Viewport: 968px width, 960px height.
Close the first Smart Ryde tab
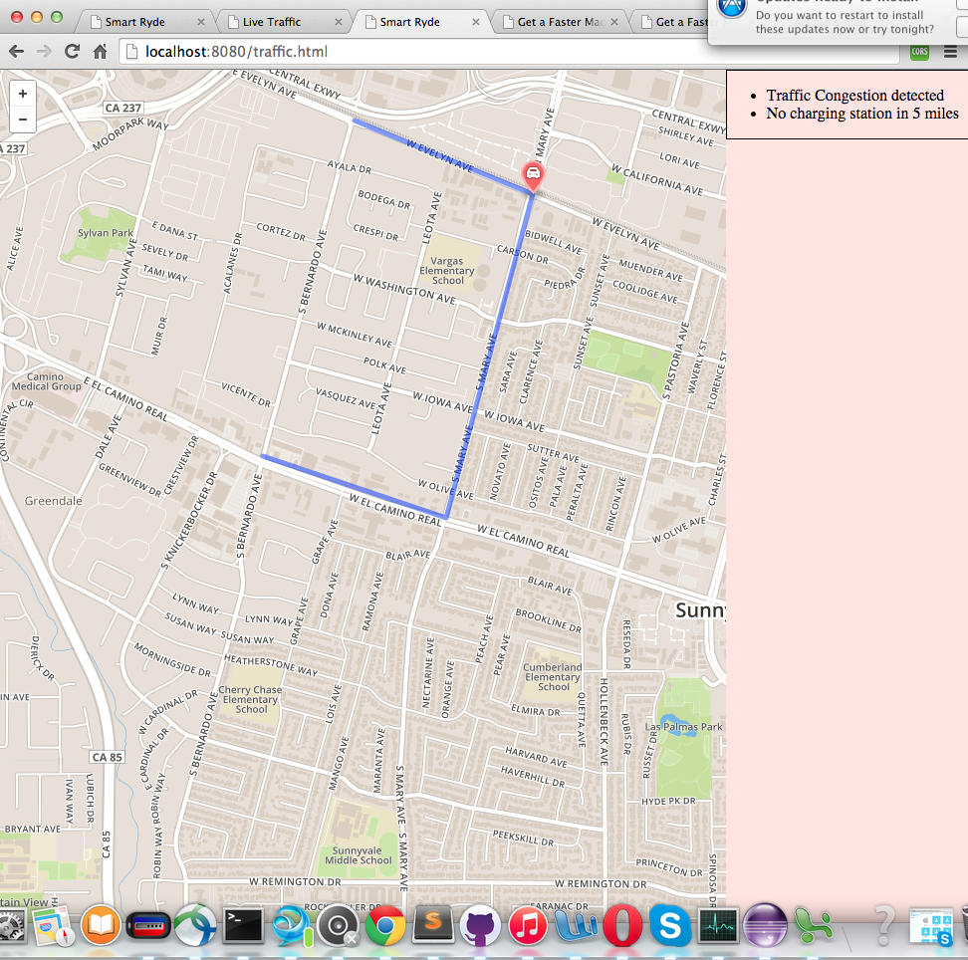pyautogui.click(x=200, y=22)
